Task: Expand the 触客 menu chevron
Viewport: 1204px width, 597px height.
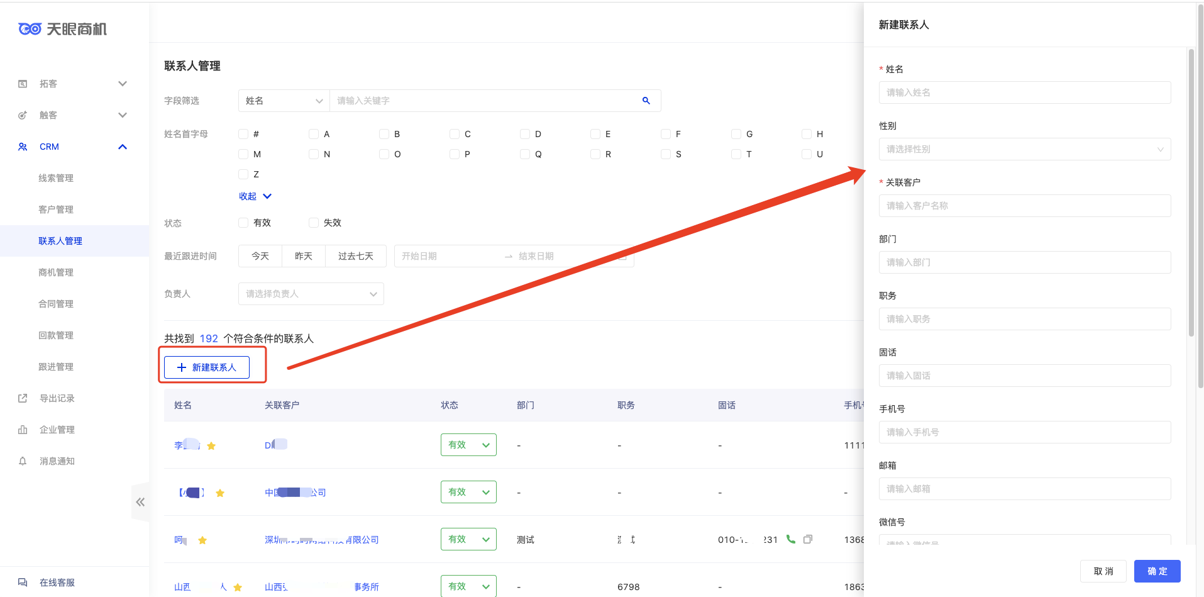Action: pyautogui.click(x=123, y=115)
